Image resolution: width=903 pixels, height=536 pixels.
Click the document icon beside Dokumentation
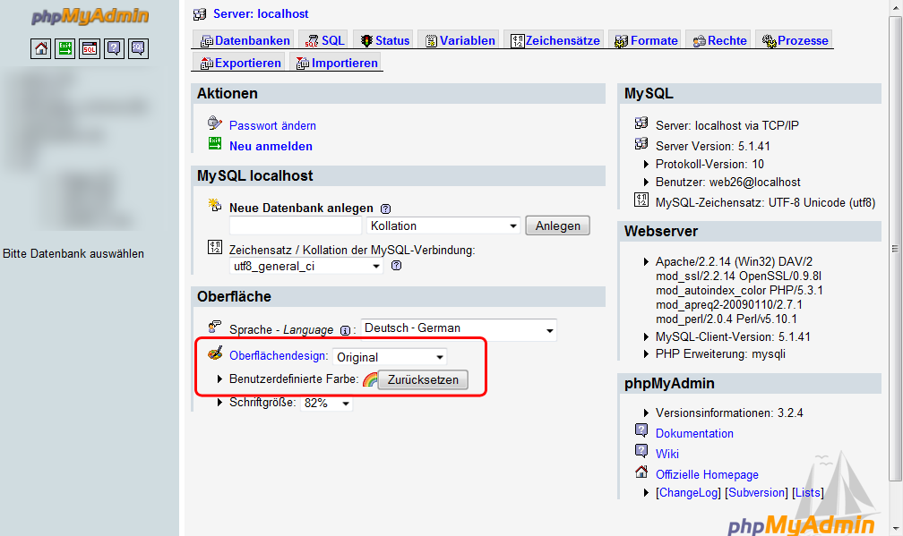point(641,430)
